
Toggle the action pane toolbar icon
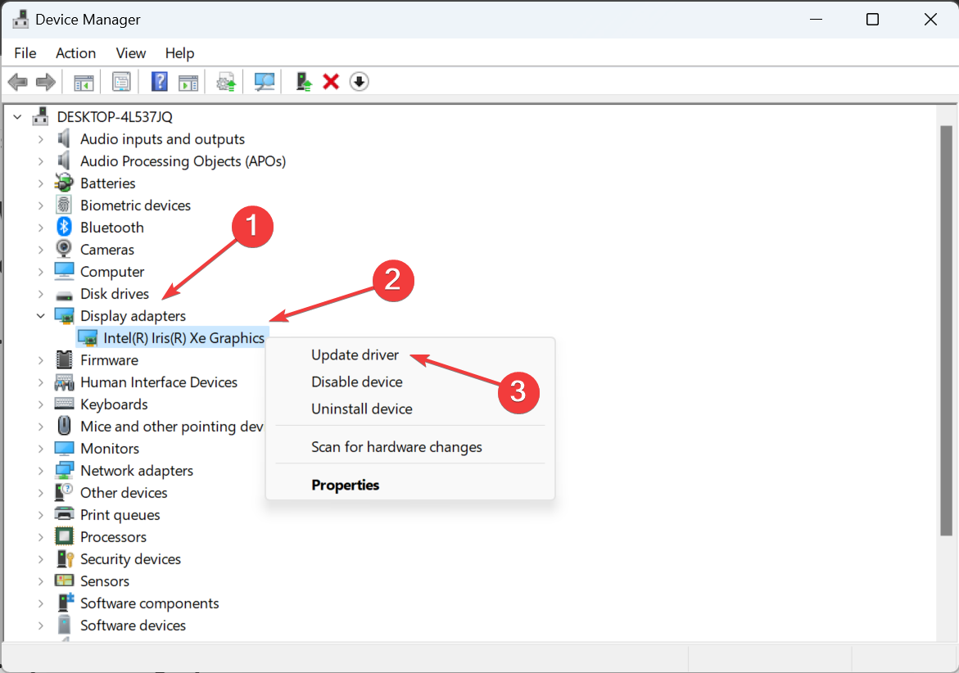coord(188,82)
